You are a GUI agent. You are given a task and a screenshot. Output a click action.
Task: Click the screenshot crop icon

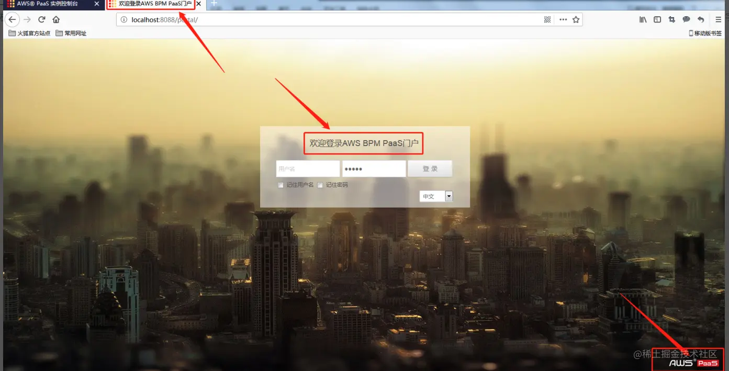coord(672,19)
